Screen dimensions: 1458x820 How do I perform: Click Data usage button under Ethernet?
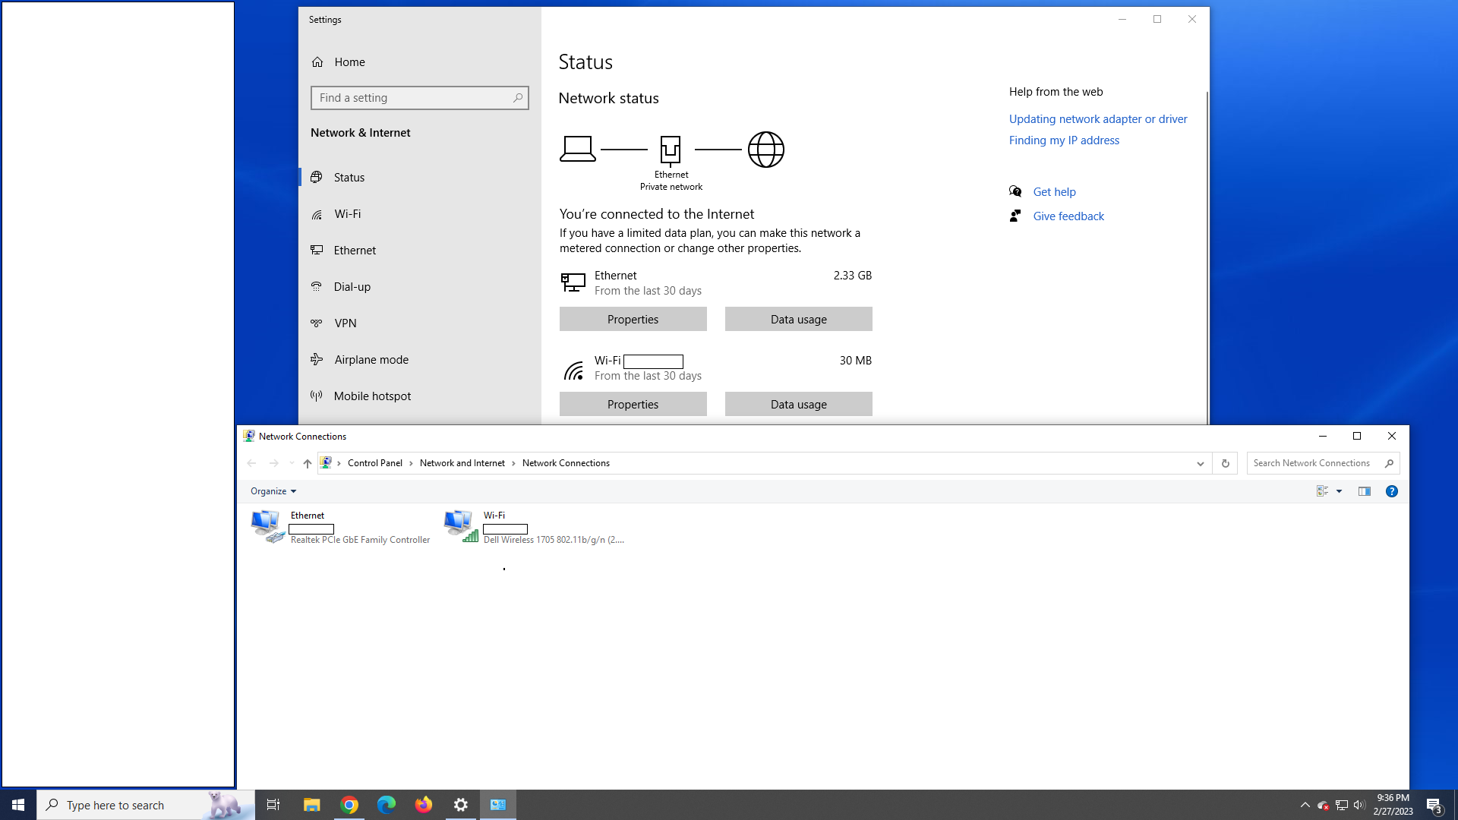[799, 320]
